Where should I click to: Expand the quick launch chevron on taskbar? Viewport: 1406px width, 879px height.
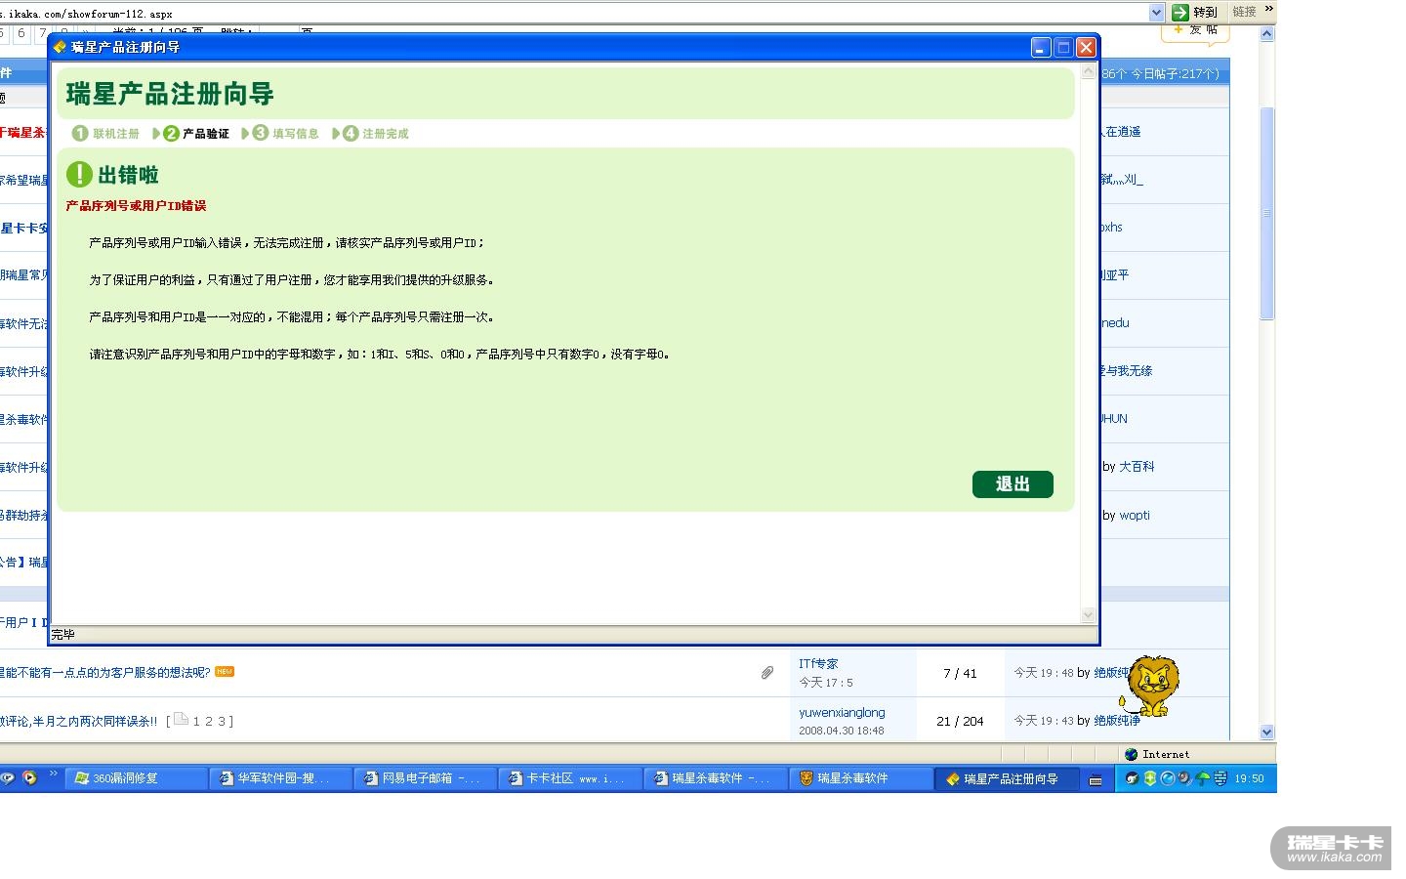[54, 774]
